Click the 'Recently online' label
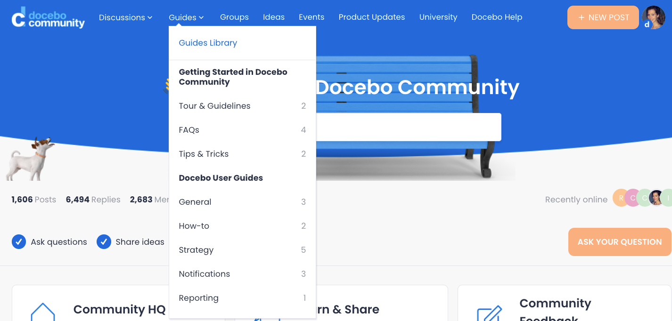 point(576,200)
